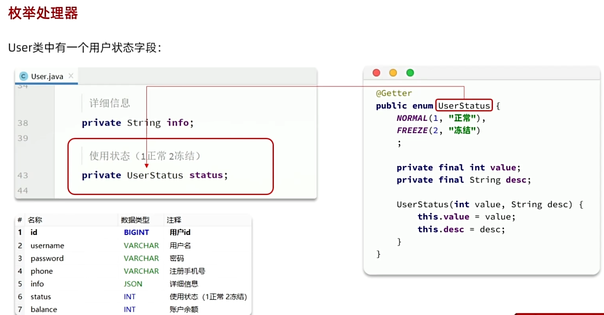The width and height of the screenshot is (604, 315).
Task: Close the User.java tab
Action: point(71,76)
